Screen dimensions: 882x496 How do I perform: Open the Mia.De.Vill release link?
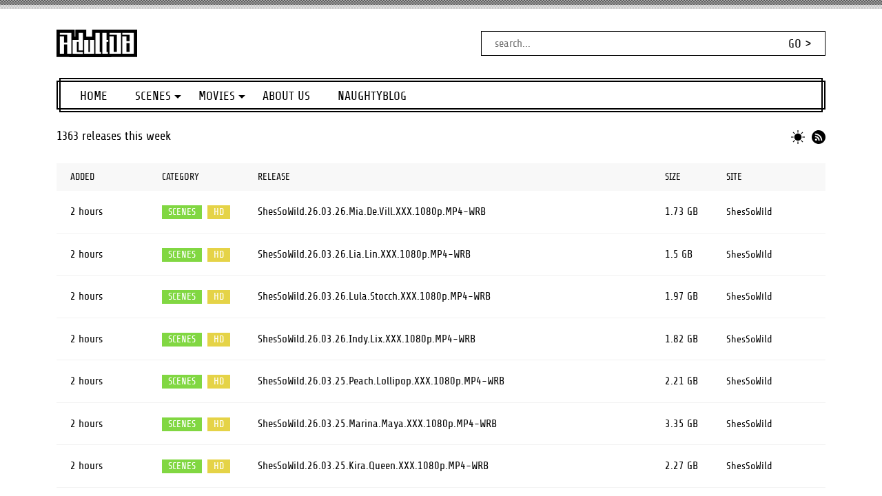[371, 211]
